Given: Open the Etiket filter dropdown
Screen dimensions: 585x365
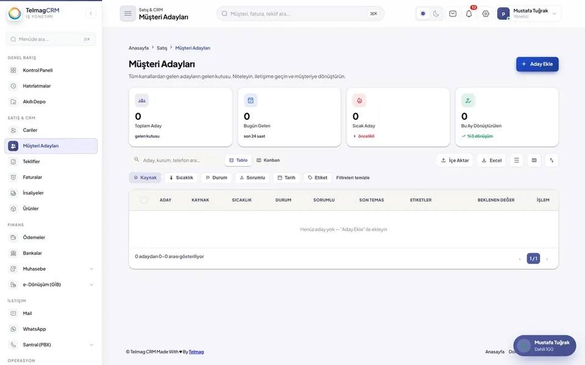Looking at the screenshot, I should tap(317, 178).
